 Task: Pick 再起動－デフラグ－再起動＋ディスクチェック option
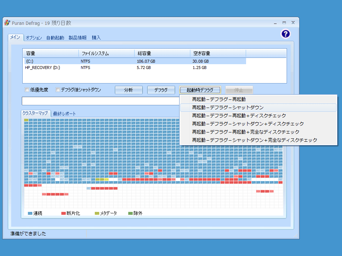pos(258,116)
